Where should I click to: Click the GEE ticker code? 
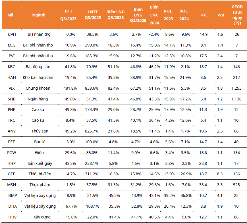[12, 174]
